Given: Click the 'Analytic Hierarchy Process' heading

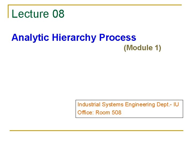Looking at the screenshot, I should click(74, 38).
